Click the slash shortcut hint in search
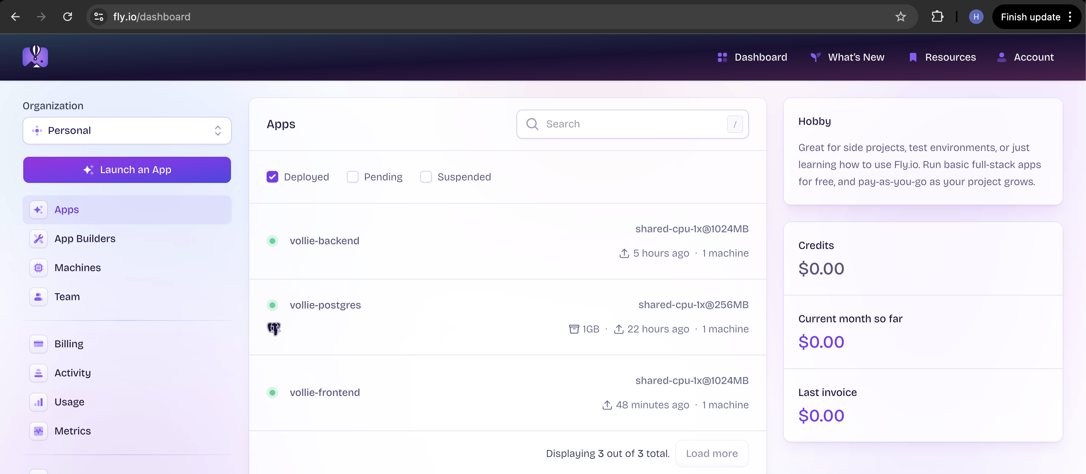Viewport: 1086px width, 474px height. 735,124
